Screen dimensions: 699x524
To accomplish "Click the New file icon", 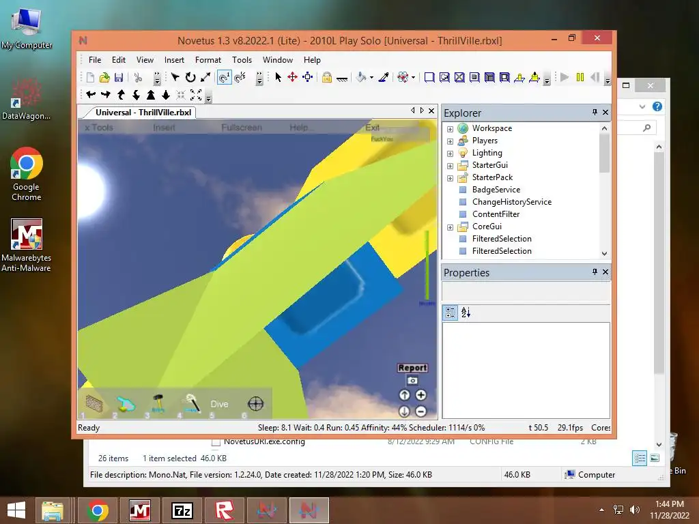I will [90, 78].
